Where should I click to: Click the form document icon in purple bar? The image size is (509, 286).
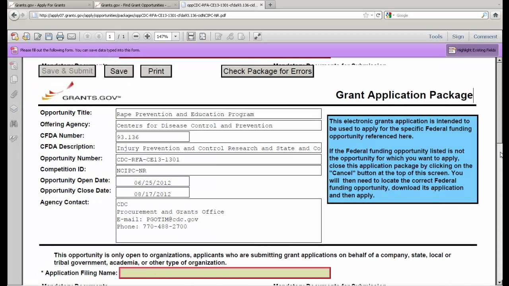pos(14,50)
